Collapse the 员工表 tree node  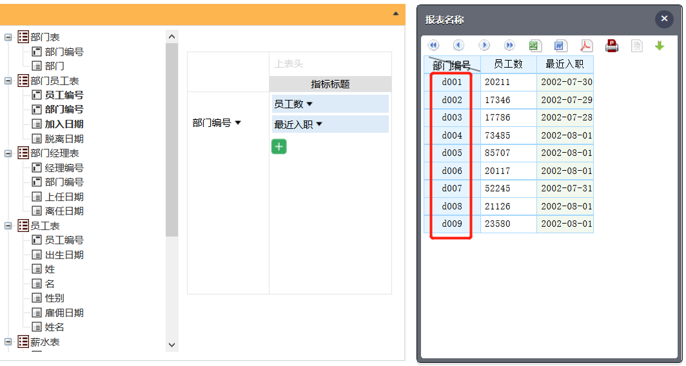pos(8,226)
